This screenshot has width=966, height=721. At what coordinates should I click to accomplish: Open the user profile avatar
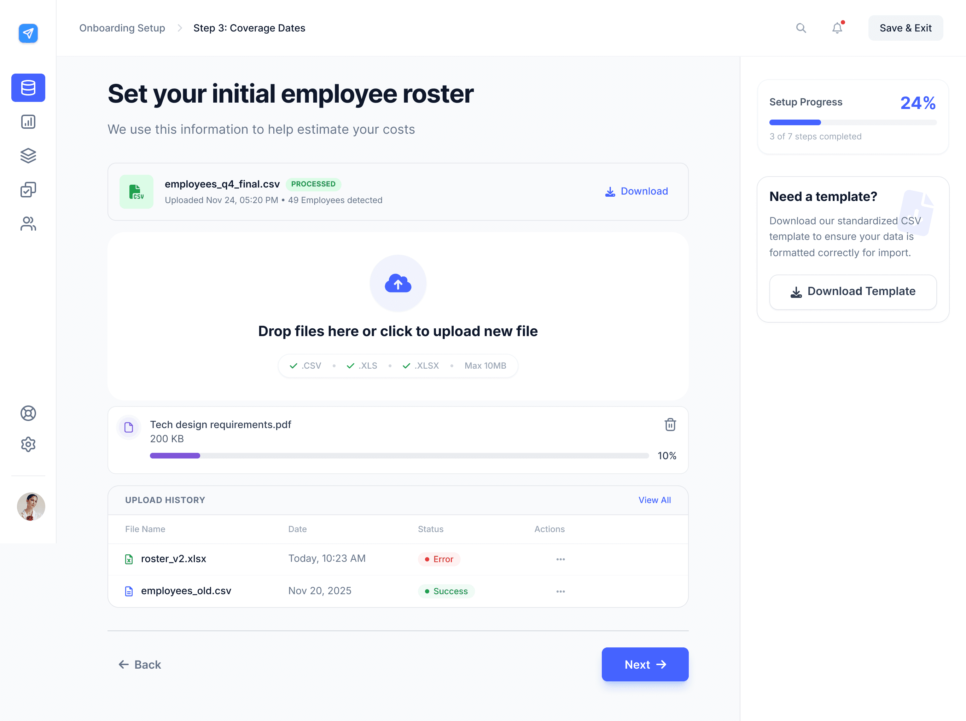pos(30,507)
